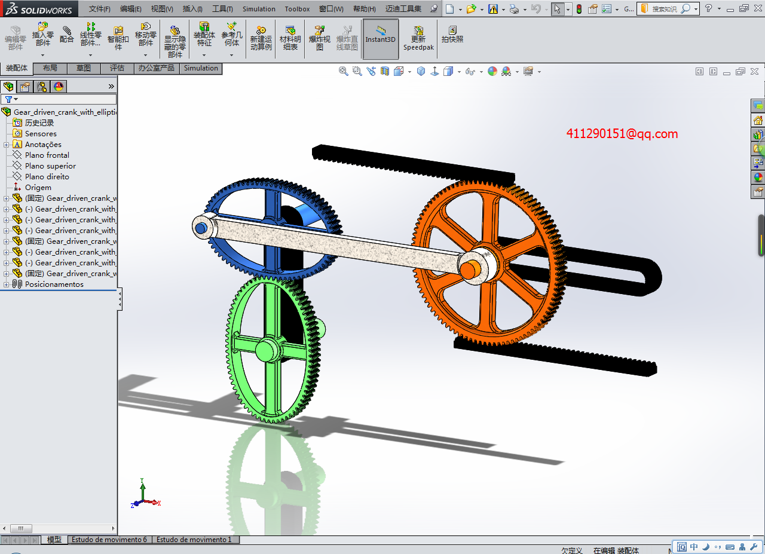This screenshot has width=765, height=554.
Task: Toggle the Instant3D button
Action: click(381, 38)
